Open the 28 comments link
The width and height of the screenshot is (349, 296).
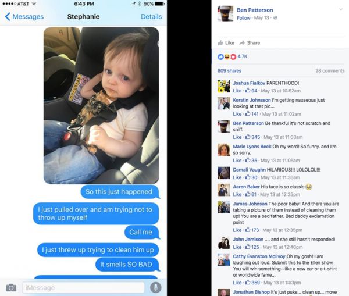click(330, 71)
